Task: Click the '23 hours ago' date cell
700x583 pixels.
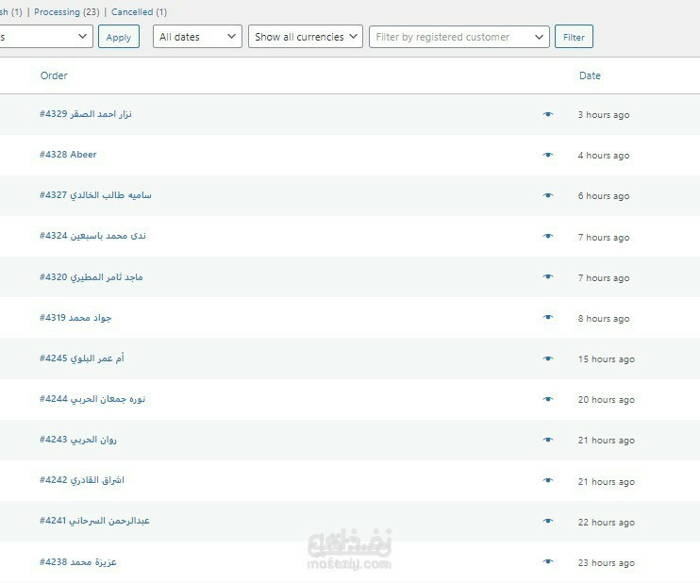Action: [607, 563]
